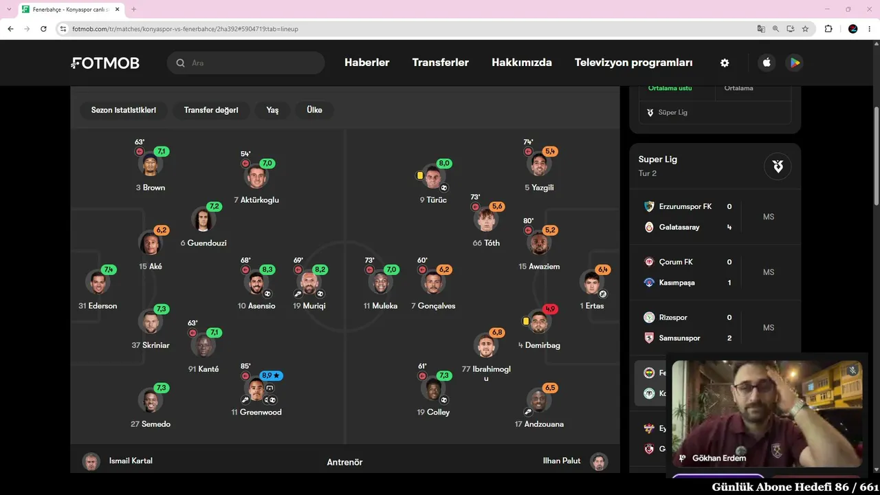Click Erzurumspor FK team crest
The width and height of the screenshot is (880, 495).
649,206
